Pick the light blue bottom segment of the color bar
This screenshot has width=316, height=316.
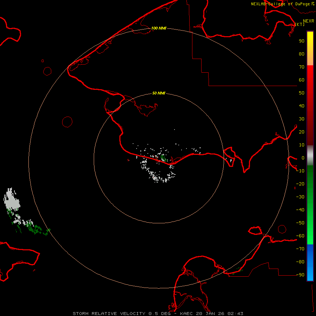click(310, 274)
